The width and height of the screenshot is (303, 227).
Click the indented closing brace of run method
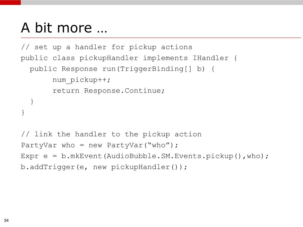32,102
